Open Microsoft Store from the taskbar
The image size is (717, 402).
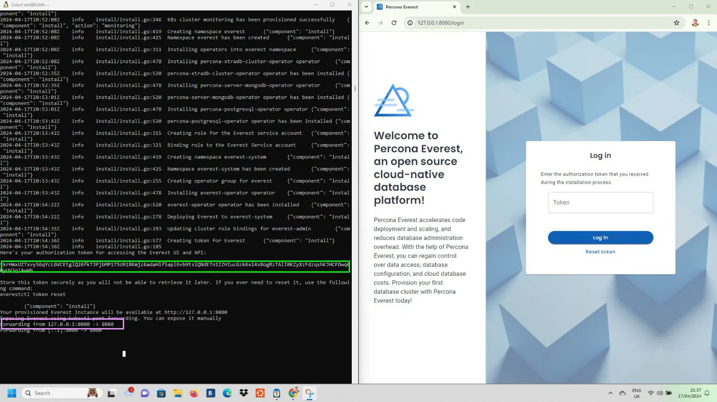point(161,393)
